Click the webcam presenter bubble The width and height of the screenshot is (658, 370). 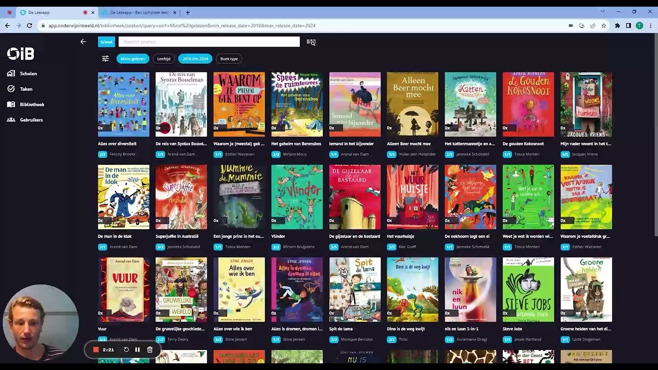[x=41, y=322]
